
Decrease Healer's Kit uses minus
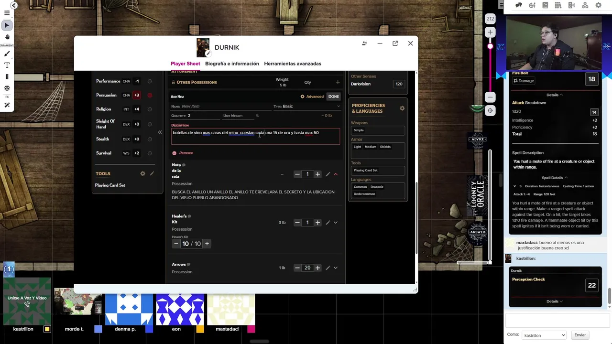point(176,244)
